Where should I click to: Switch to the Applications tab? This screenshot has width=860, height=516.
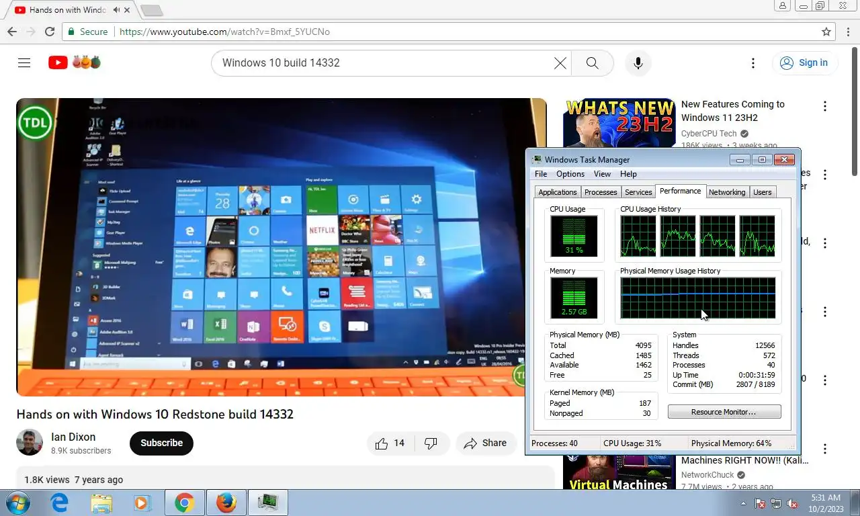click(x=558, y=192)
